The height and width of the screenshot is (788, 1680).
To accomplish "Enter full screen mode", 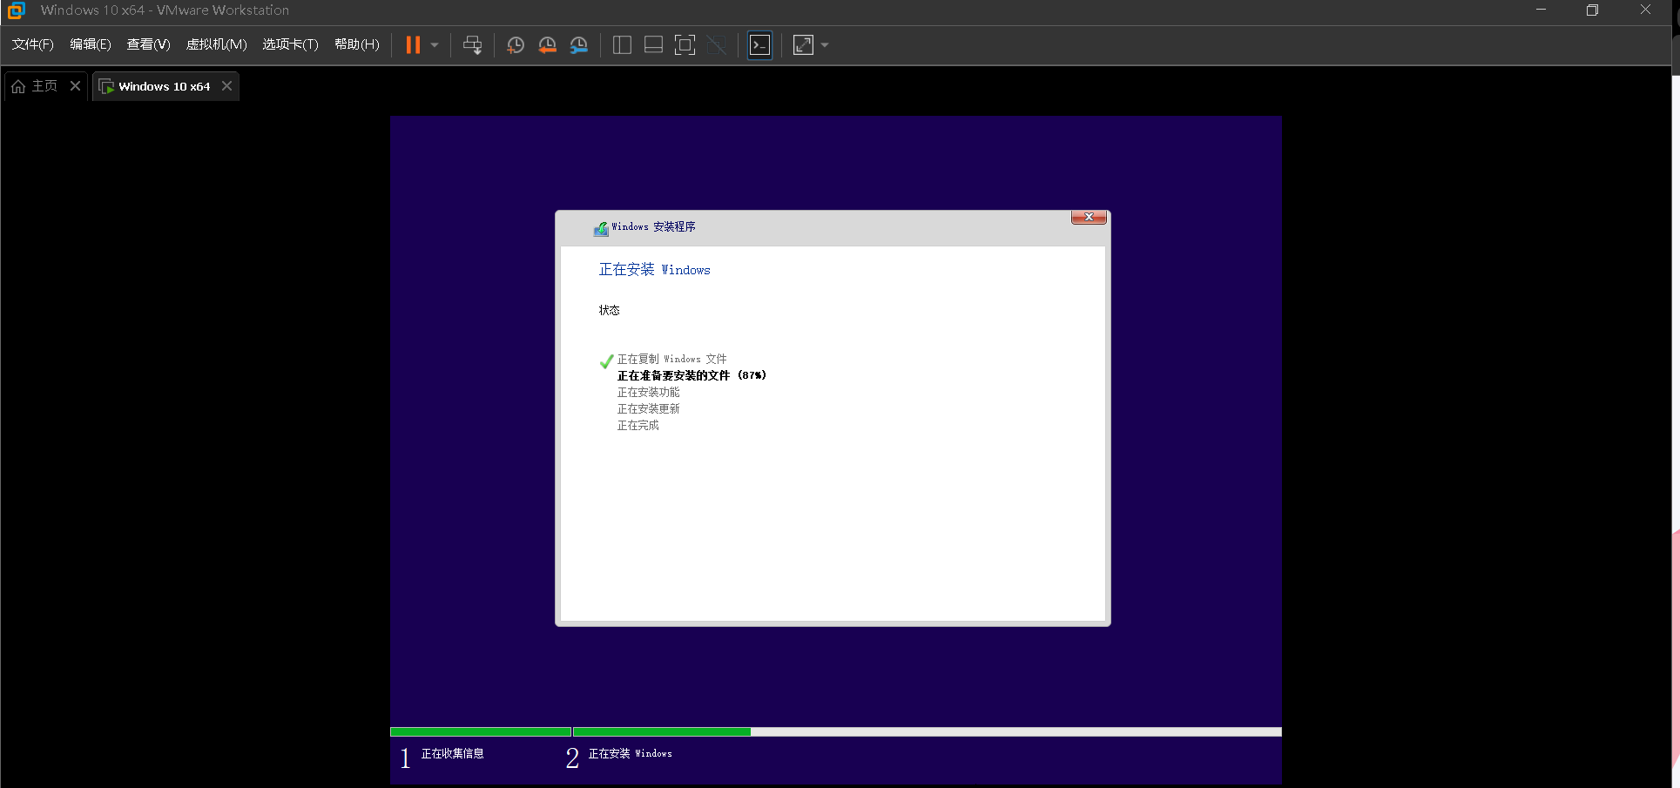I will click(x=685, y=45).
